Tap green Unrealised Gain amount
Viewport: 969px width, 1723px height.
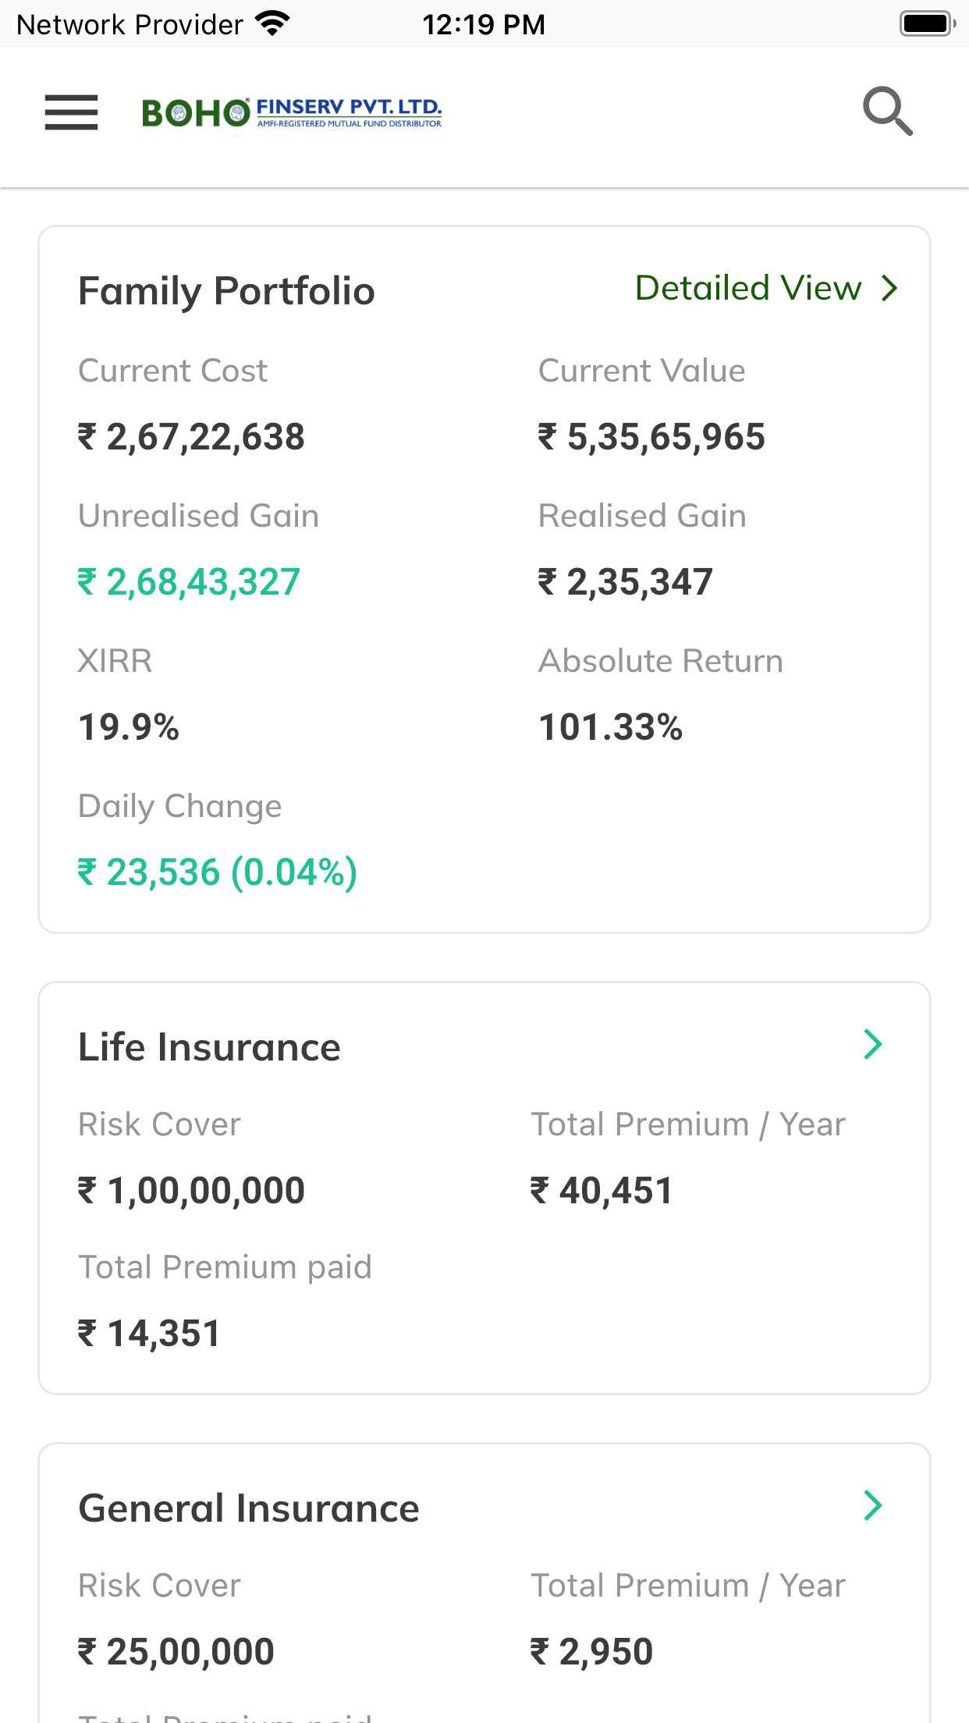(x=189, y=582)
